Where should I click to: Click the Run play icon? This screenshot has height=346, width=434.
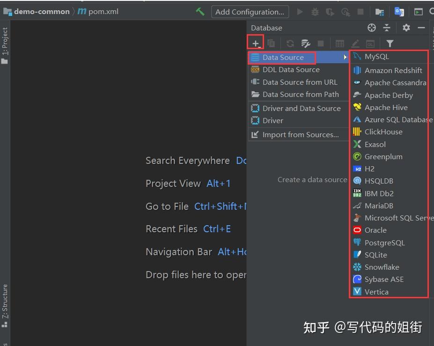click(x=300, y=12)
